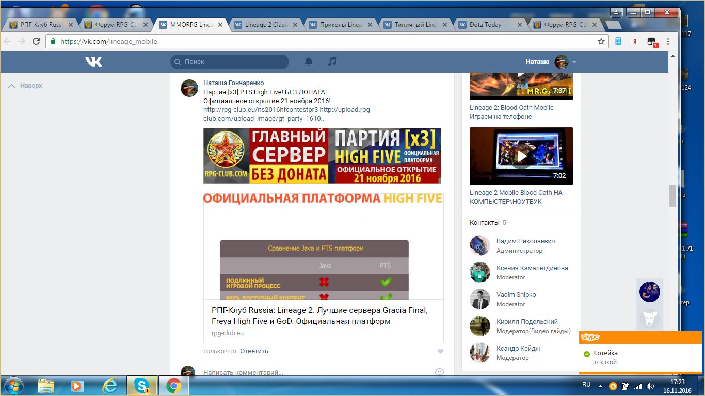The width and height of the screenshot is (705, 396).
Task: Reload the current VK page
Action: click(x=36, y=41)
